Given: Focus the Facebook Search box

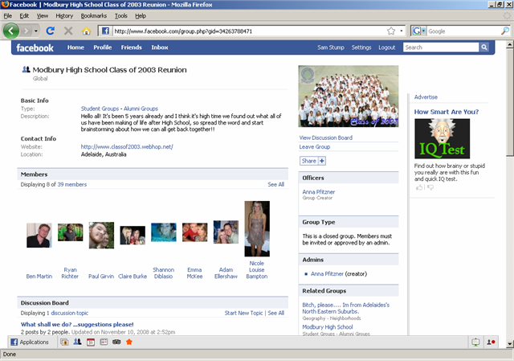Looking at the screenshot, I should coord(441,47).
